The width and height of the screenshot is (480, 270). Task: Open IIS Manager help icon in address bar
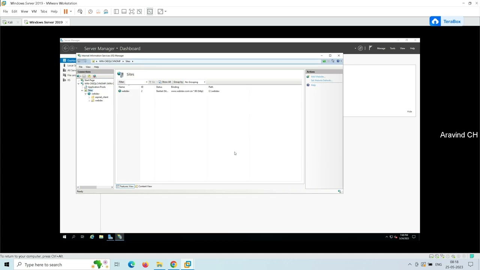click(x=338, y=61)
